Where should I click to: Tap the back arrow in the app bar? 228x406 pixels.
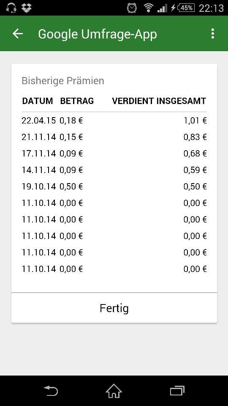pos(18,34)
